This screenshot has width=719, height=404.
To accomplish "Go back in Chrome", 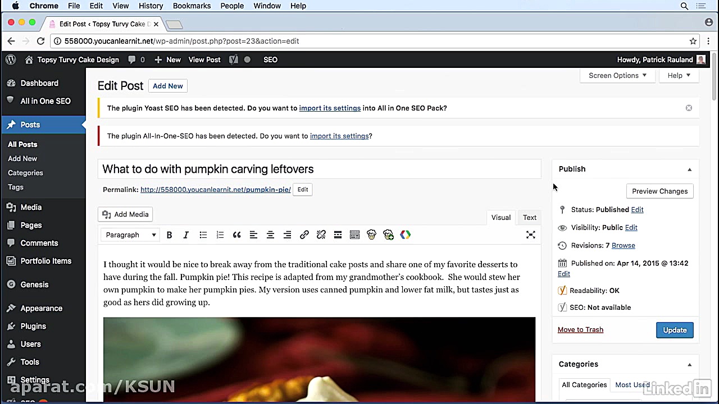I will click(x=11, y=41).
